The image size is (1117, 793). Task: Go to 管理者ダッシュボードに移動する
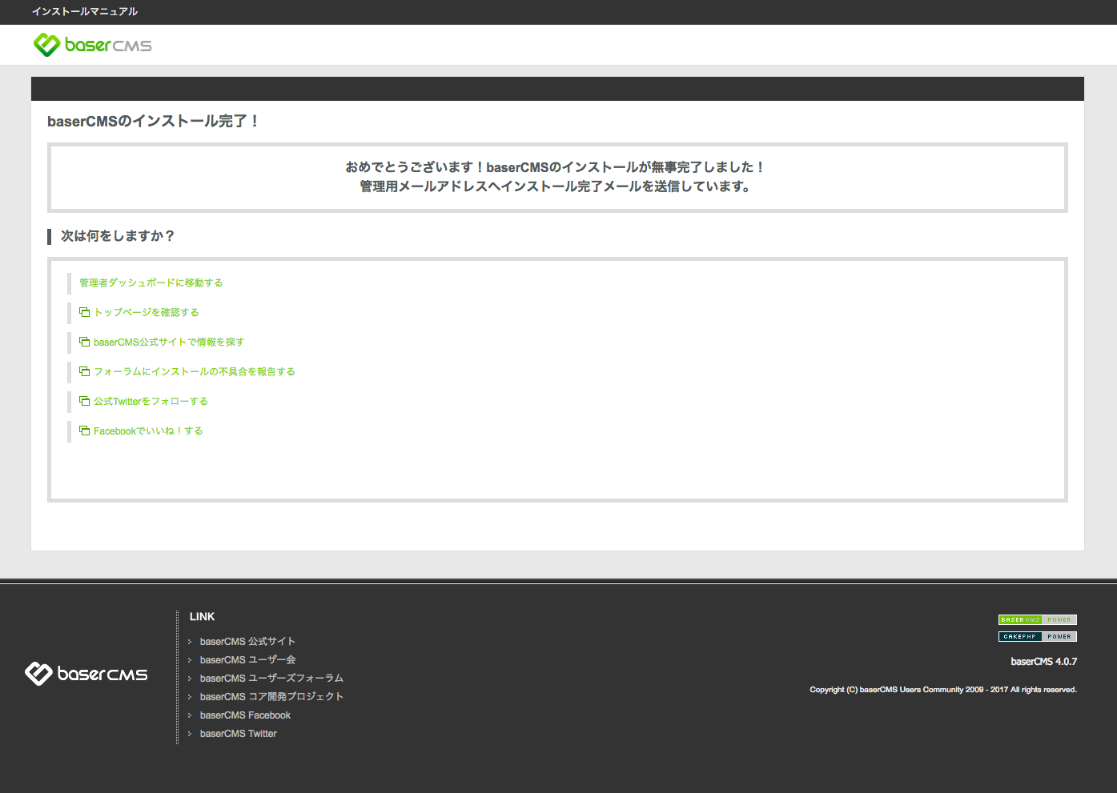click(x=151, y=282)
